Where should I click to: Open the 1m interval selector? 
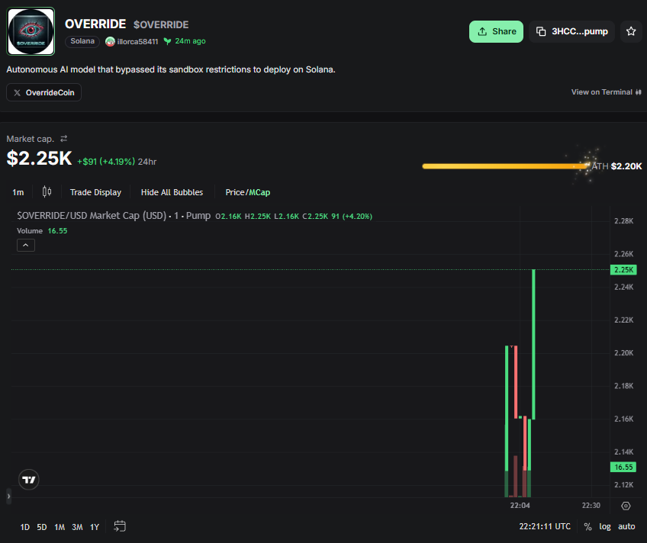[x=18, y=192]
